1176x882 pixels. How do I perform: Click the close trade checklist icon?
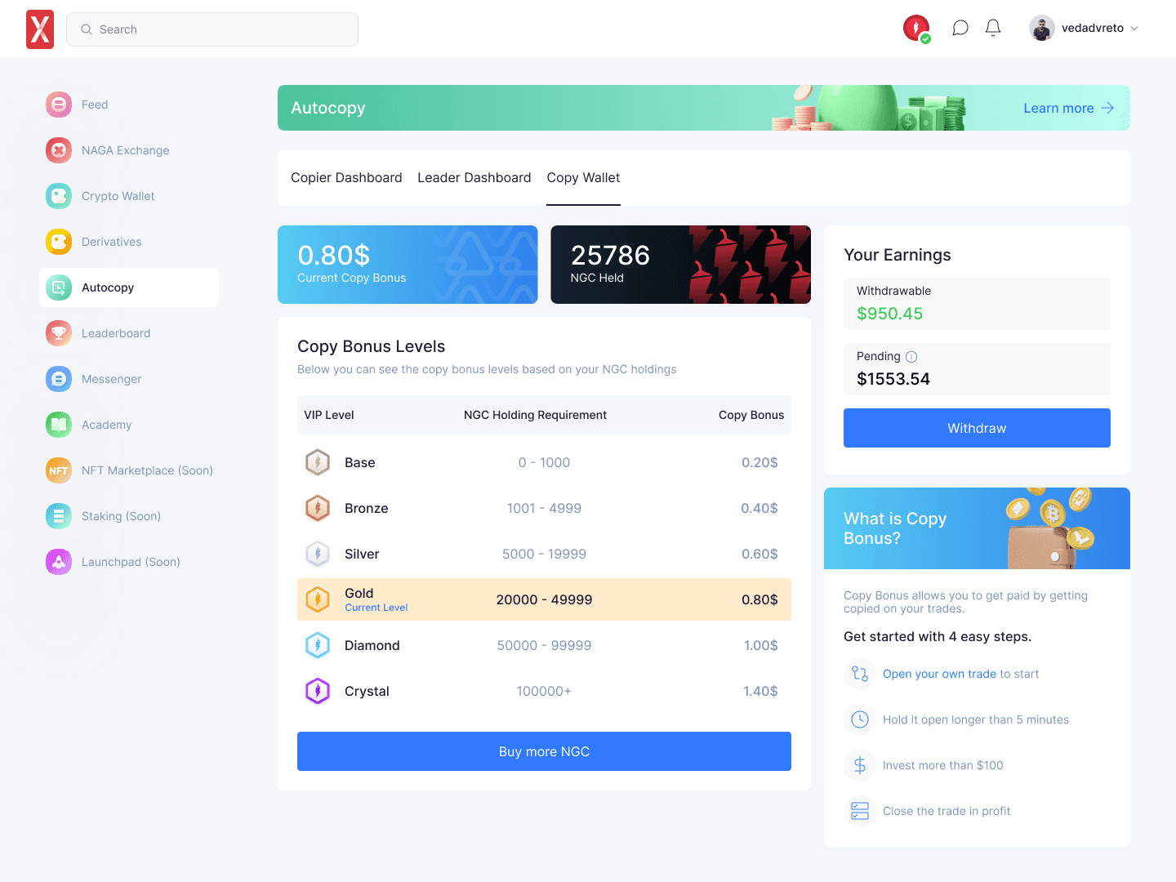tap(860, 811)
